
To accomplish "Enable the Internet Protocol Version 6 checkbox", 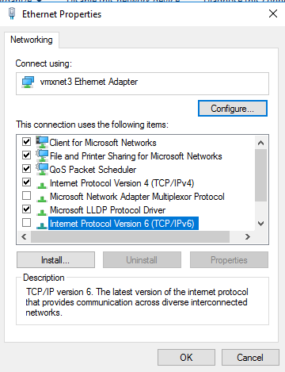I will pyautogui.click(x=26, y=223).
